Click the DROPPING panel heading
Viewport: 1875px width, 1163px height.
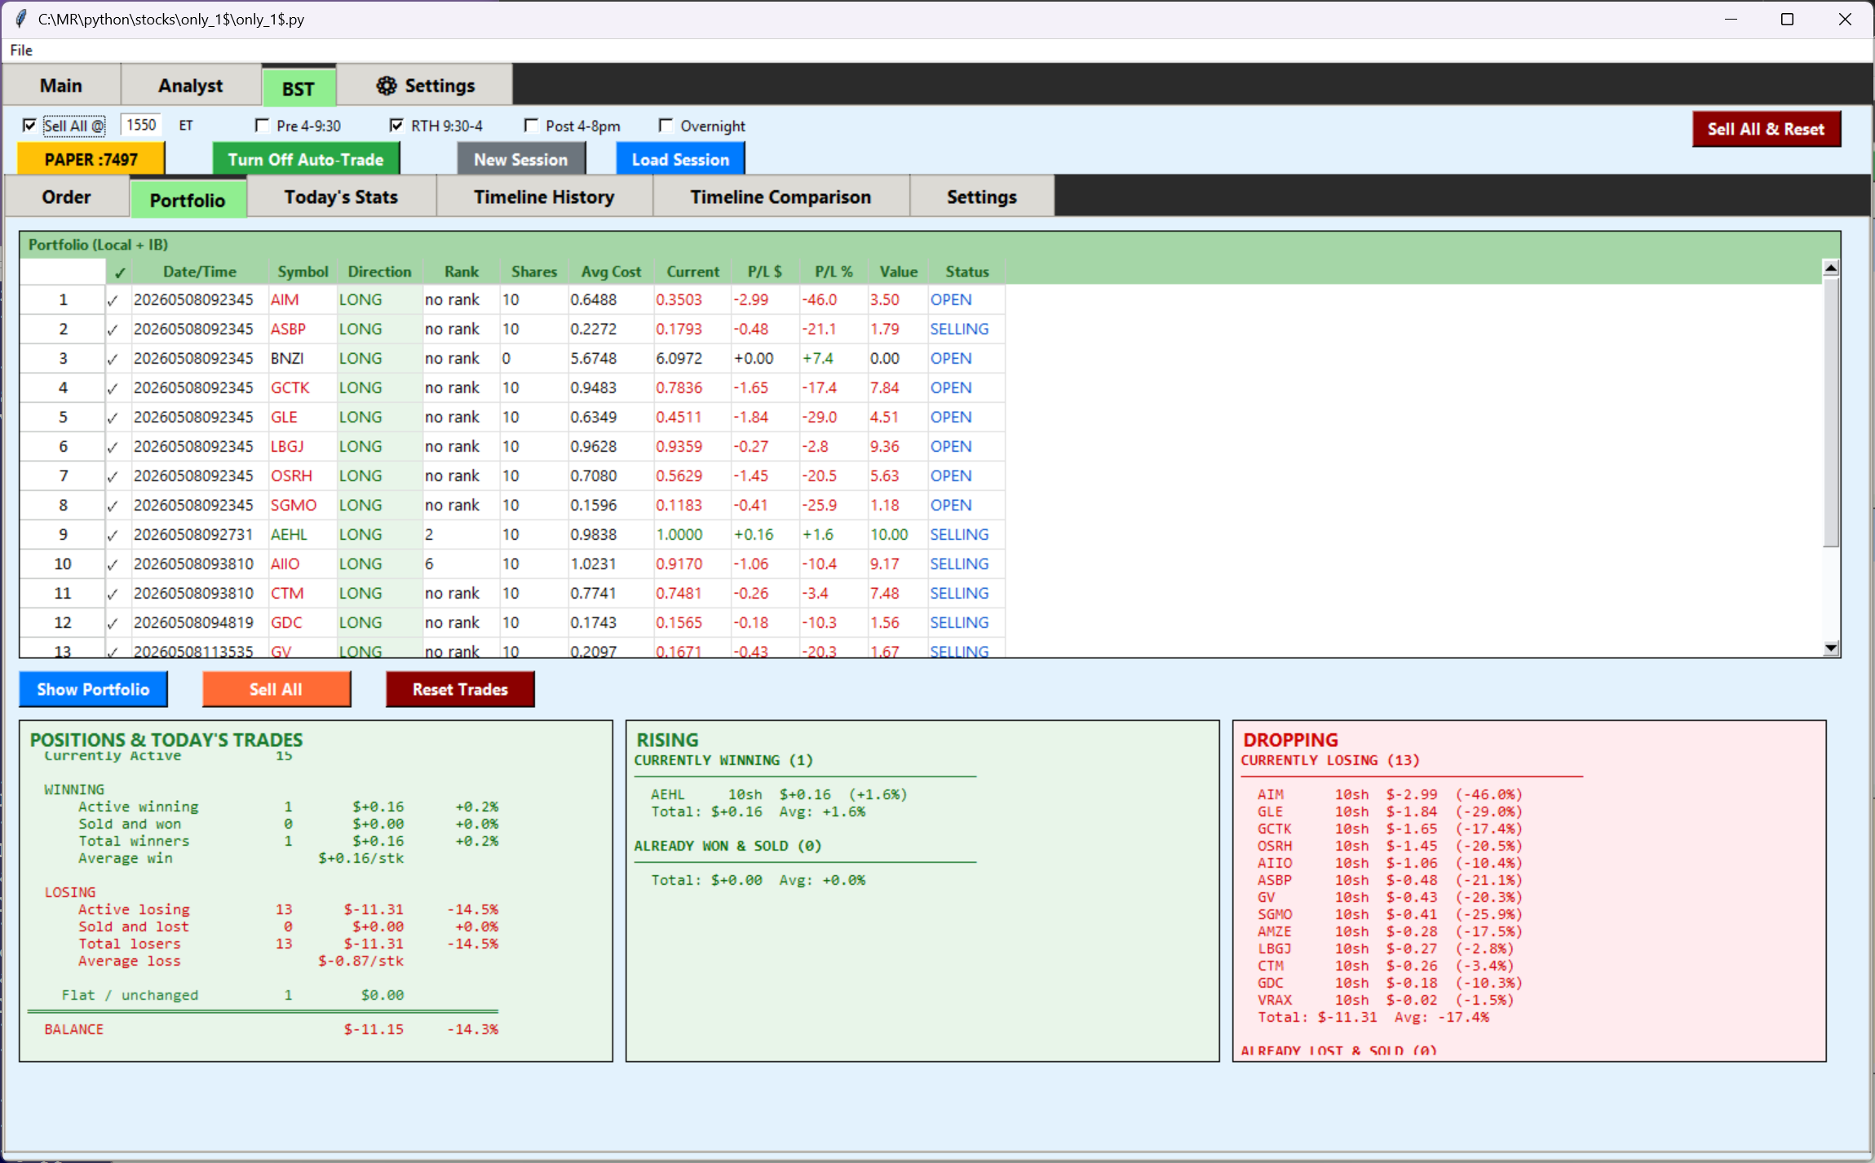click(x=1290, y=740)
